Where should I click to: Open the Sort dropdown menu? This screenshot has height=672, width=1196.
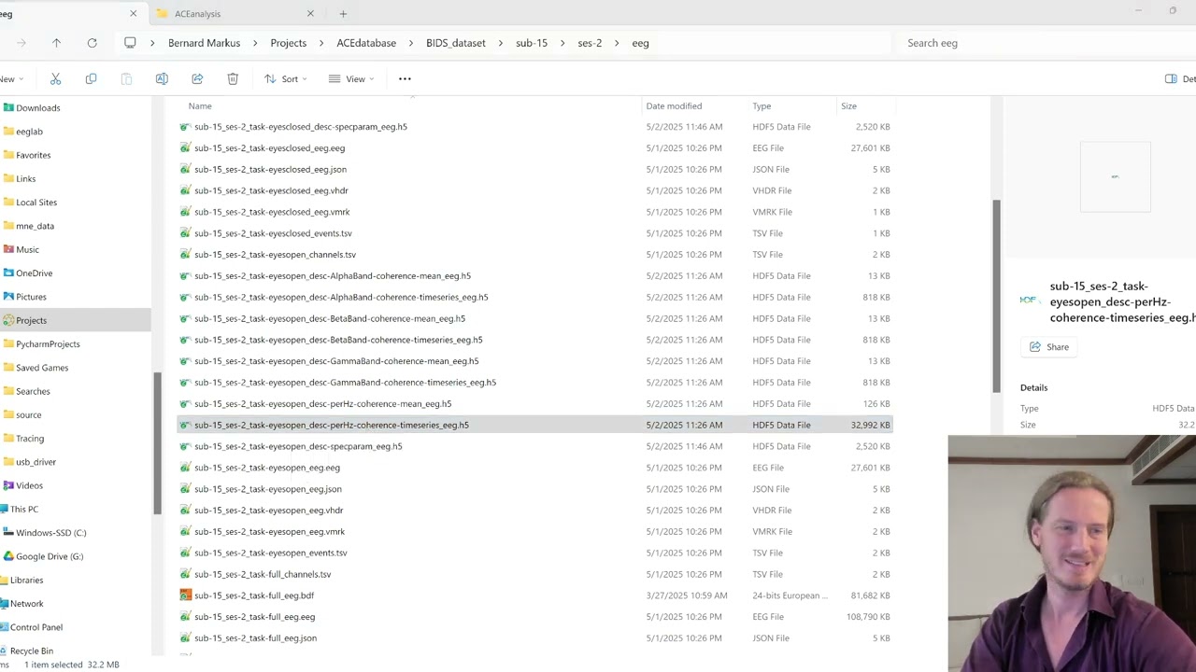click(285, 79)
